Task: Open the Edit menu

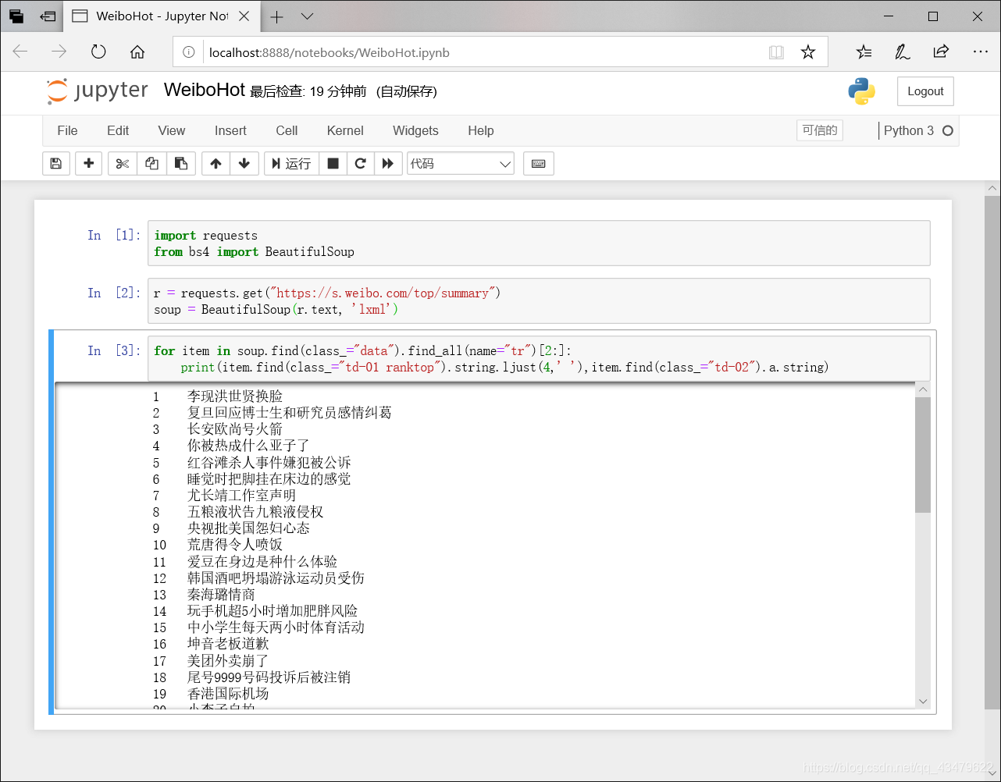Action: (118, 130)
